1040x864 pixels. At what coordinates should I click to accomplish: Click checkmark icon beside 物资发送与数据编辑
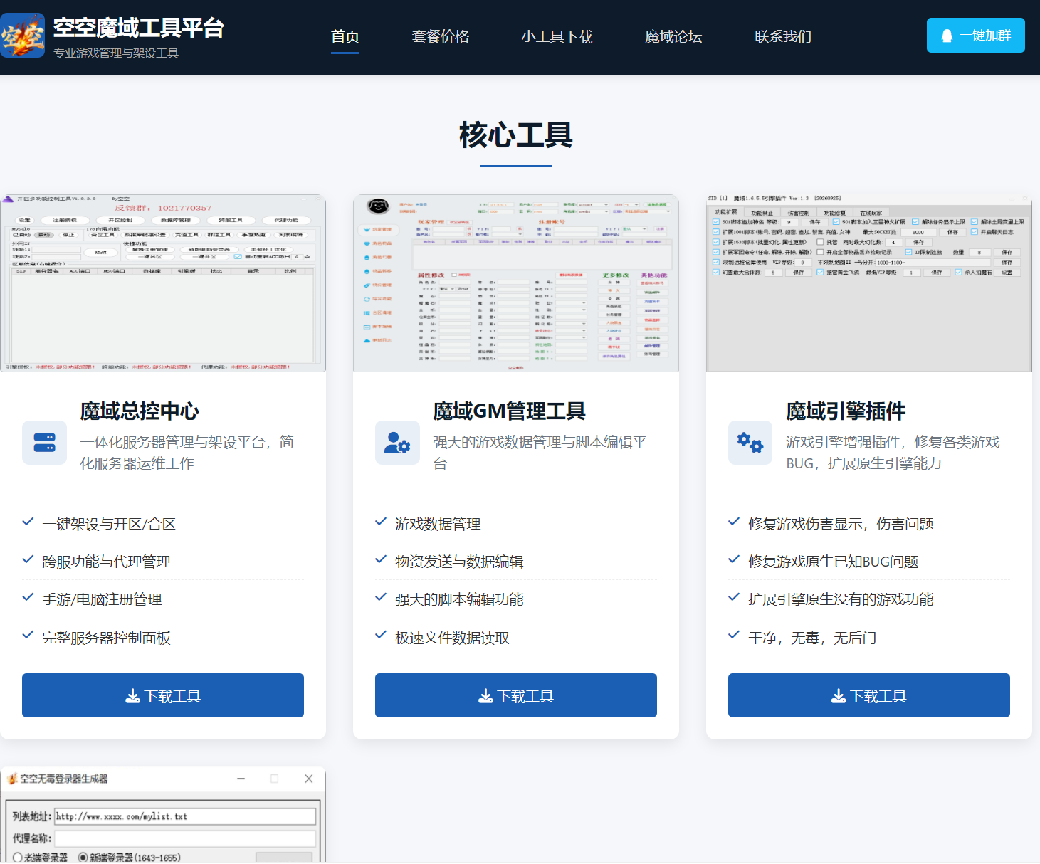point(381,559)
